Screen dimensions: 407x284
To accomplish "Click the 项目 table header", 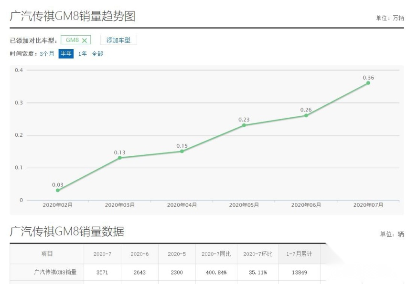I will (47, 254).
